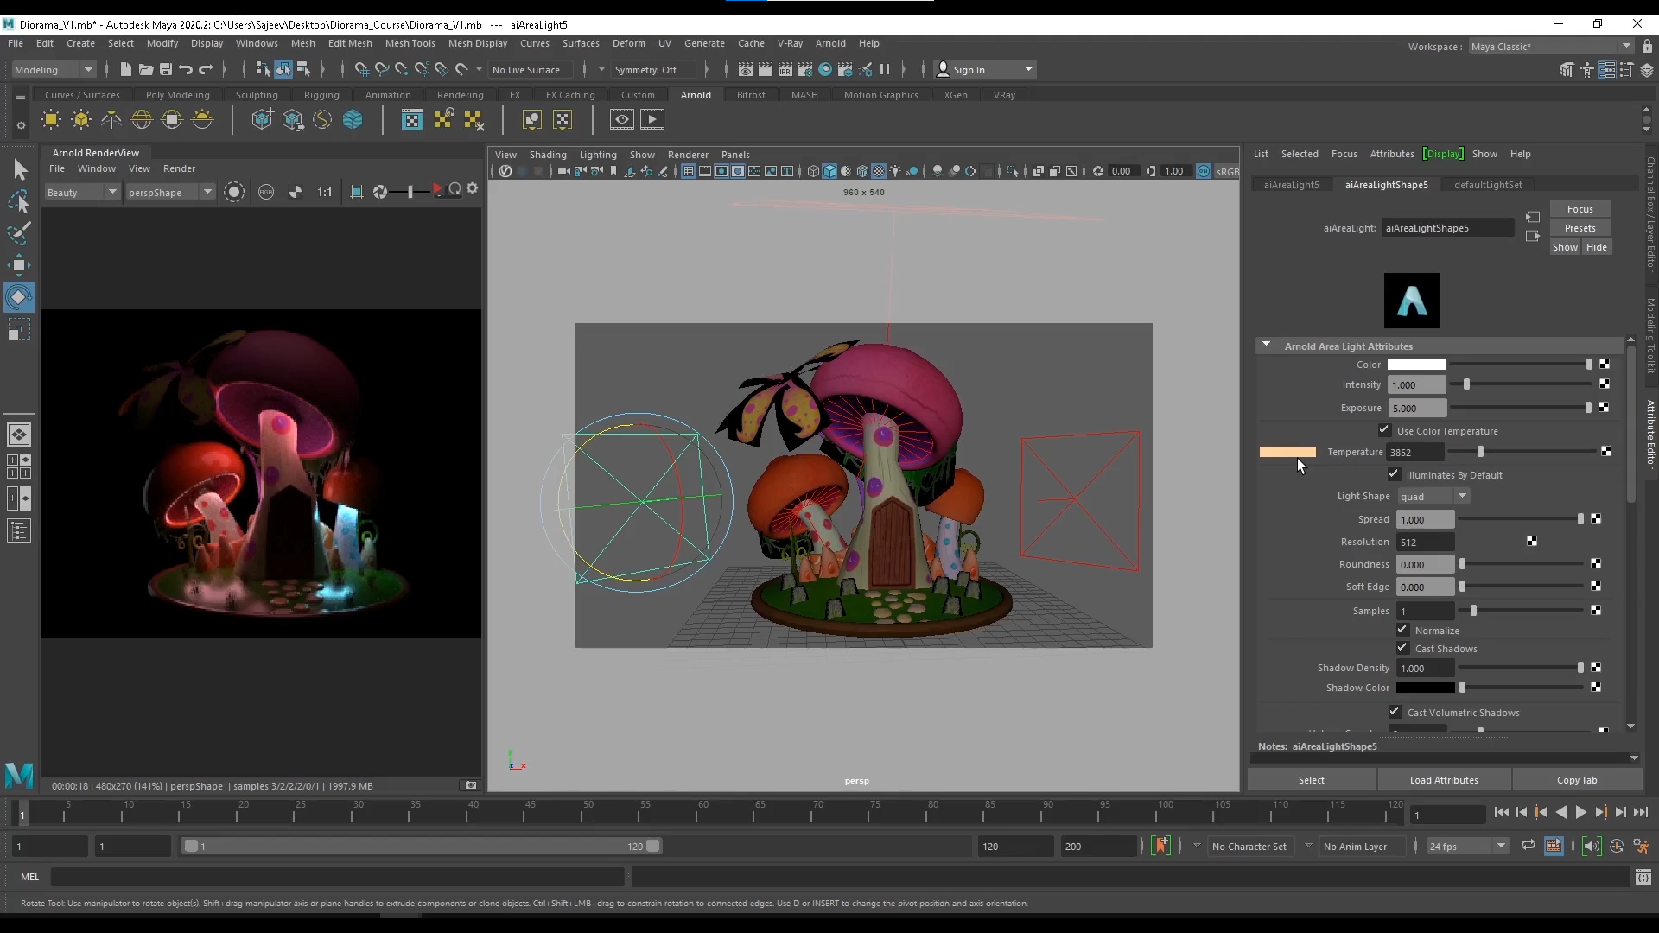Open the IPR render icon in the status line

coord(785,69)
